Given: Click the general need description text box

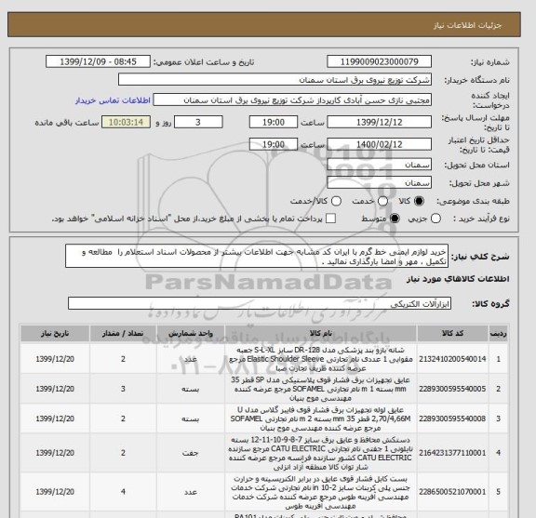Looking at the screenshot, I should tap(257, 257).
